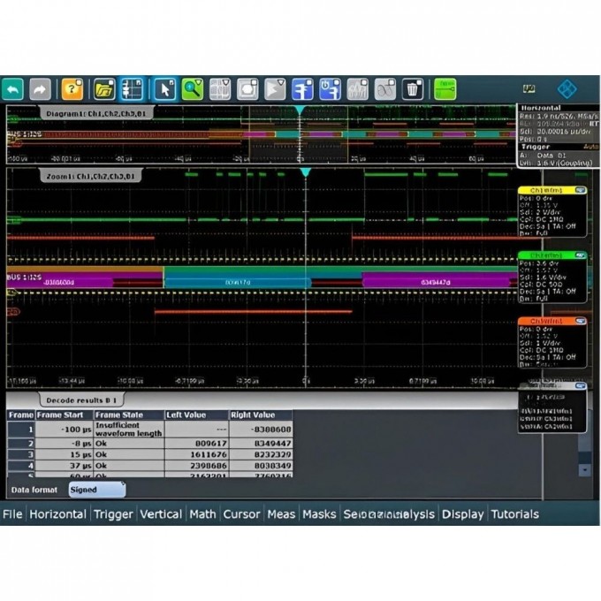This screenshot has height=601, width=601.
Task: Click the trash can delete icon
Action: pos(413,89)
